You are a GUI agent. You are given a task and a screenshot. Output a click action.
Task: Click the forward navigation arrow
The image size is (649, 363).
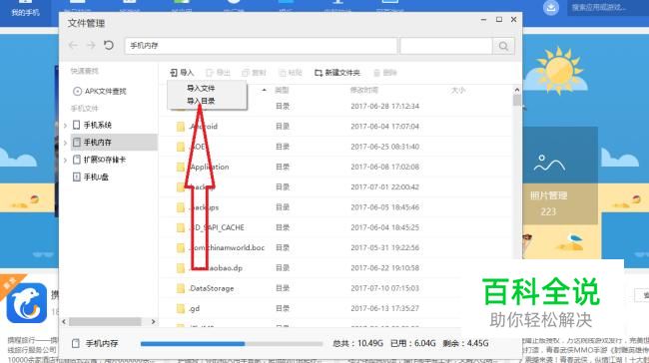pyautogui.click(x=91, y=46)
